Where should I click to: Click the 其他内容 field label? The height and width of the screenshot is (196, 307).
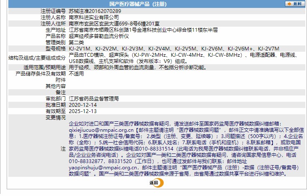coord(55,86)
